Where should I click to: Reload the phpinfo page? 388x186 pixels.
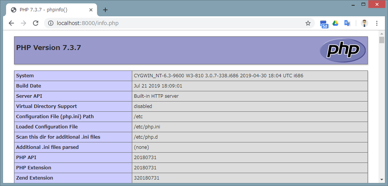36,23
